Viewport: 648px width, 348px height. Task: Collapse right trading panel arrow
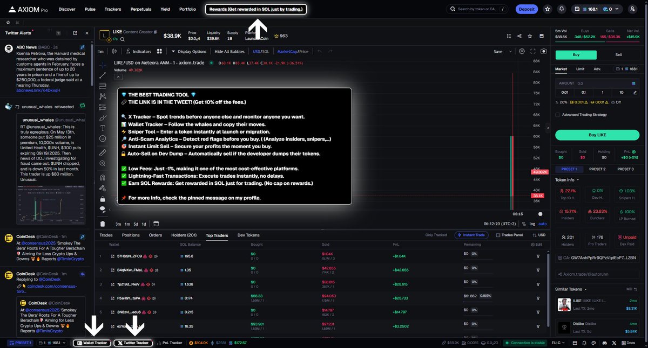click(549, 129)
